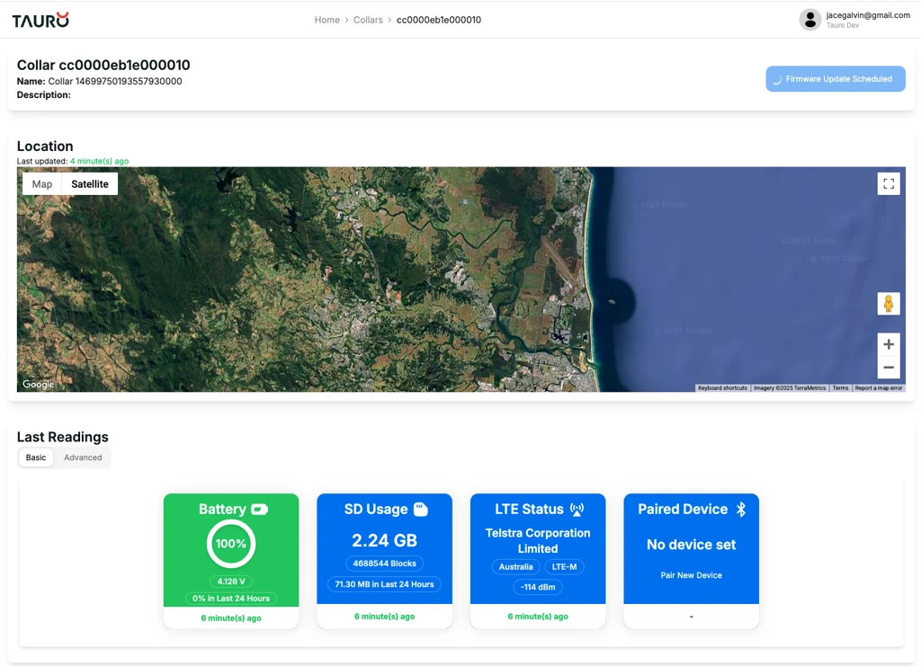
Task: Toggle fullscreen view on the map
Action: [x=888, y=183]
